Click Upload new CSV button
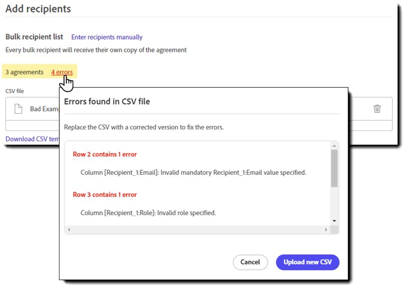The height and width of the screenshot is (285, 403). point(307,262)
